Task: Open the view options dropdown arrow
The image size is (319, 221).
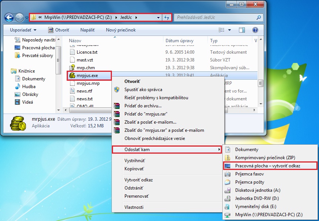Action: click(x=229, y=30)
